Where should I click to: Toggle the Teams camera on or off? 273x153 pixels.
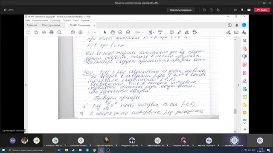tap(235, 10)
